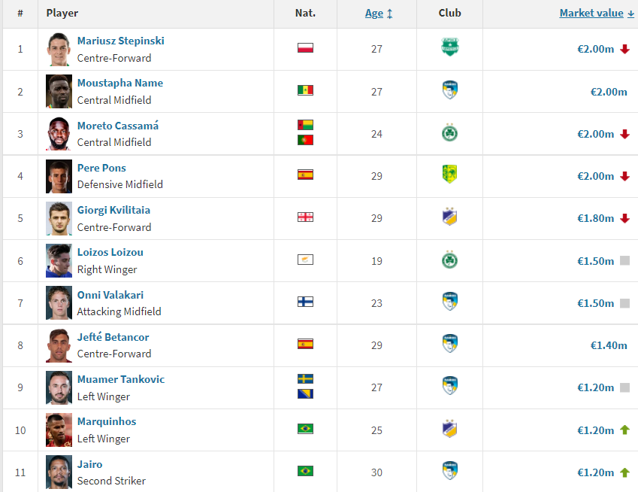This screenshot has height=492, width=638.
Task: Click Giorgi Kvilitaia's club crest icon
Action: tap(449, 217)
